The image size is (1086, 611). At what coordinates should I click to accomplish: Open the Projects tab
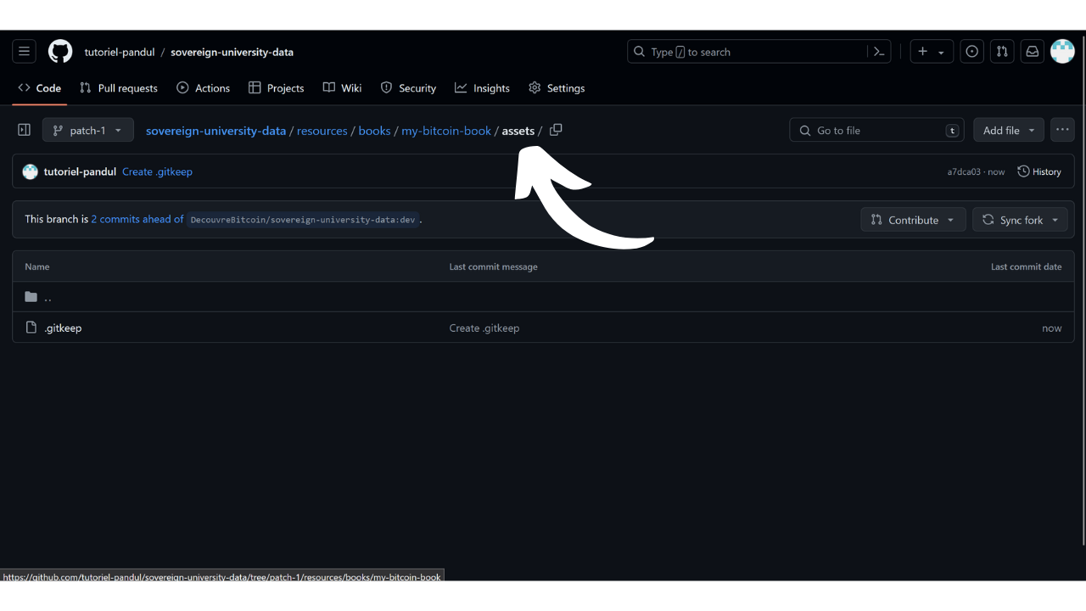point(277,88)
